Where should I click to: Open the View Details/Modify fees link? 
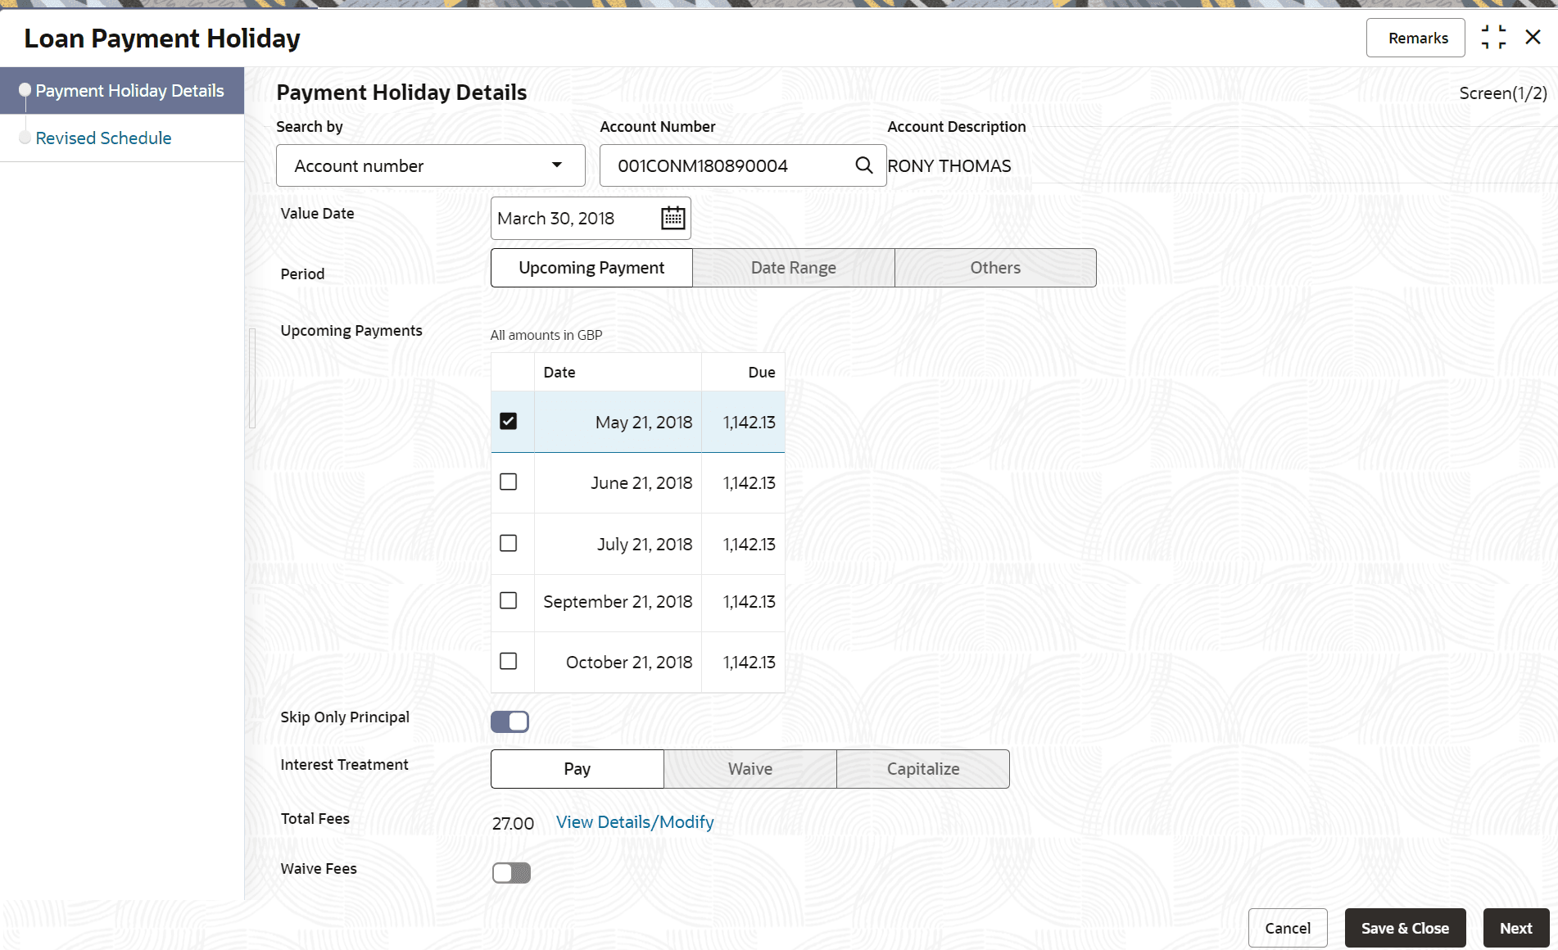tap(635, 822)
